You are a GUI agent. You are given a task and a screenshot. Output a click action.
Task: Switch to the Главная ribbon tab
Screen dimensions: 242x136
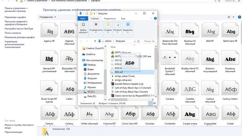pos(95,19)
